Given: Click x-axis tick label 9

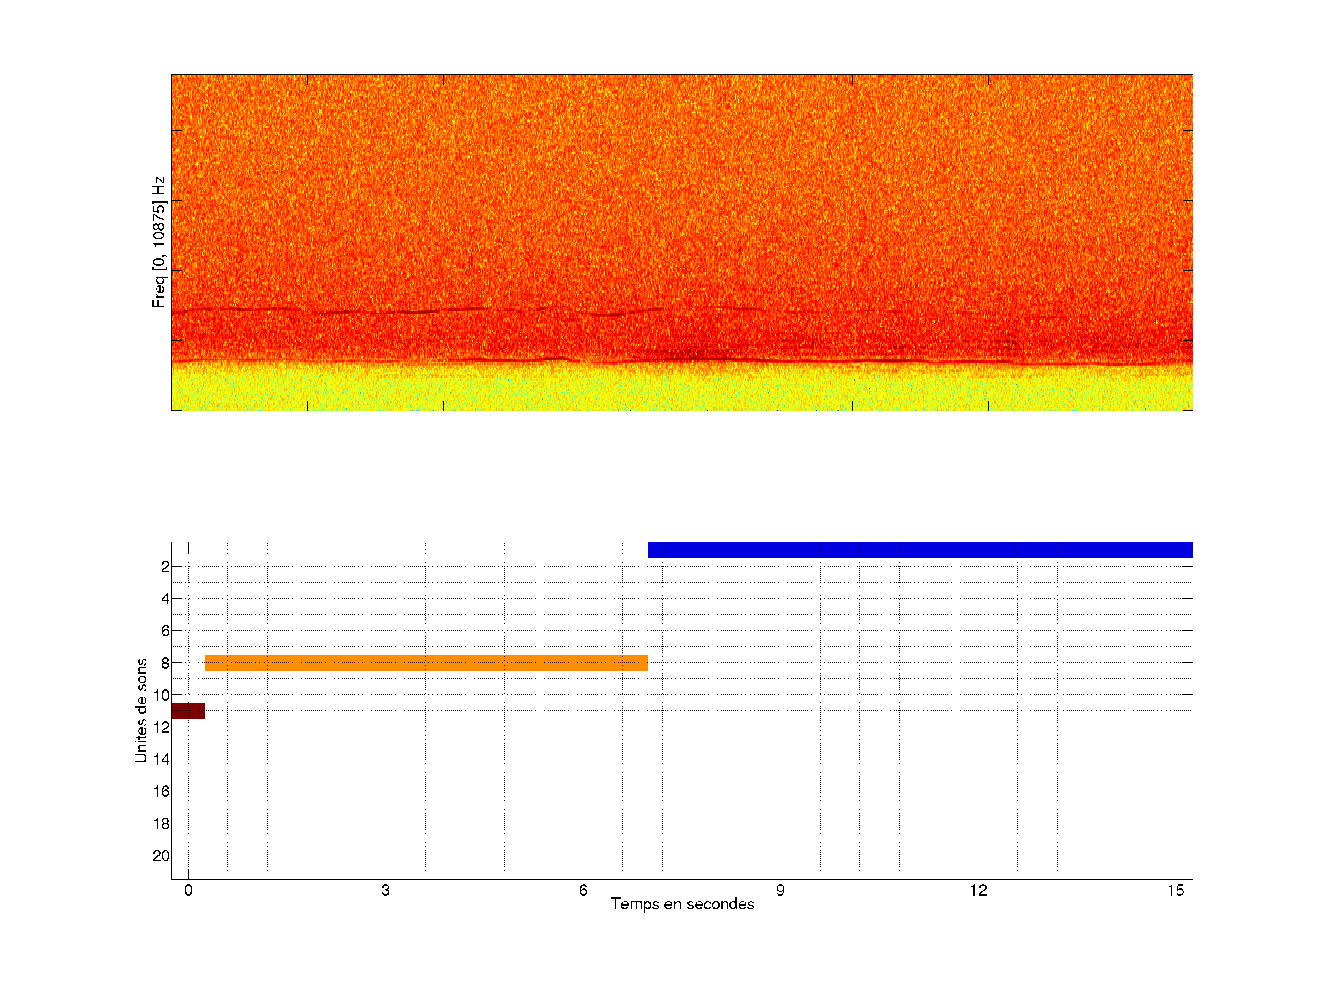Looking at the screenshot, I should (x=780, y=890).
